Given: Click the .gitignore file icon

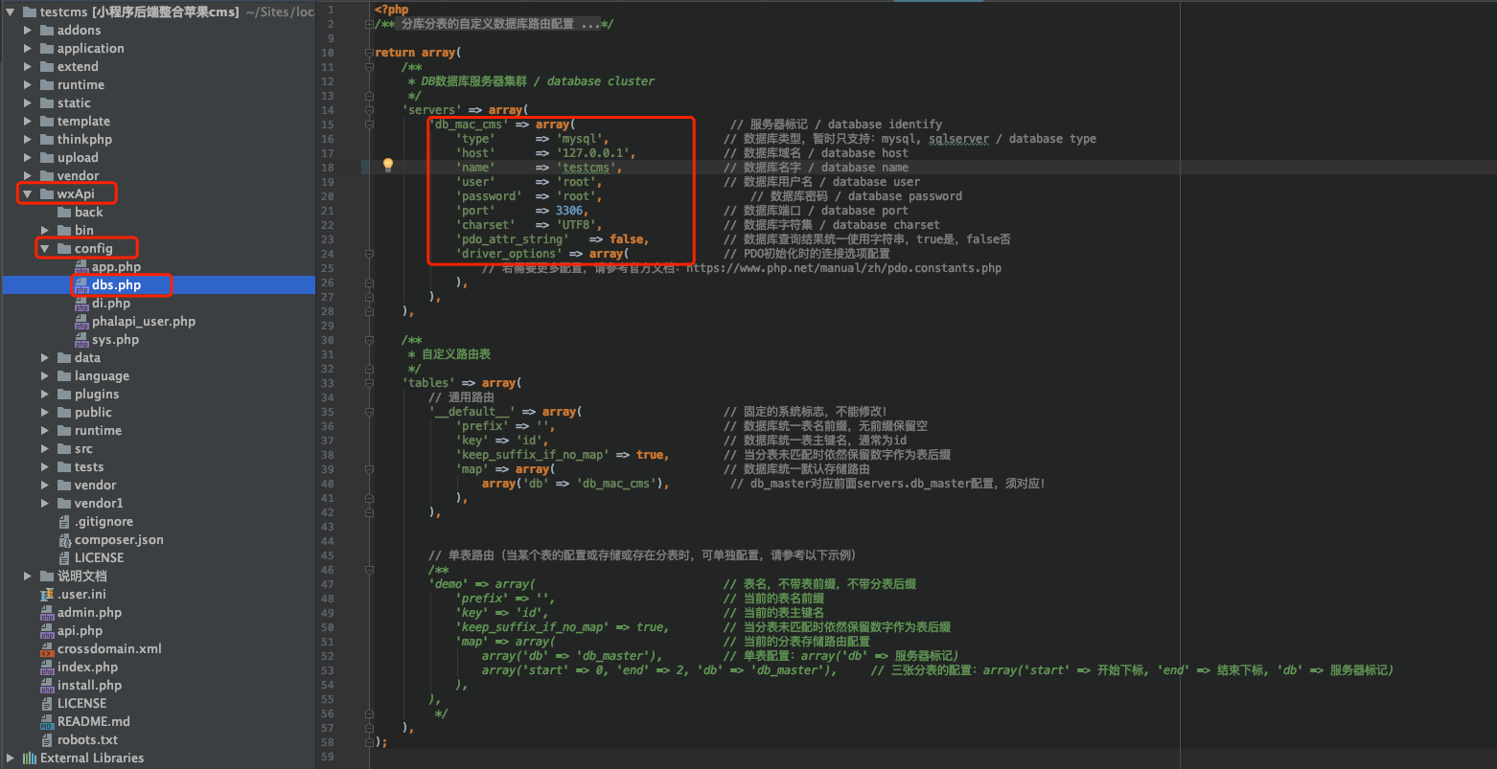Looking at the screenshot, I should (65, 522).
